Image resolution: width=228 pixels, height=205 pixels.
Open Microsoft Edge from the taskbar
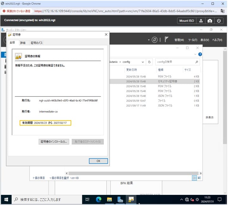(x=98, y=199)
